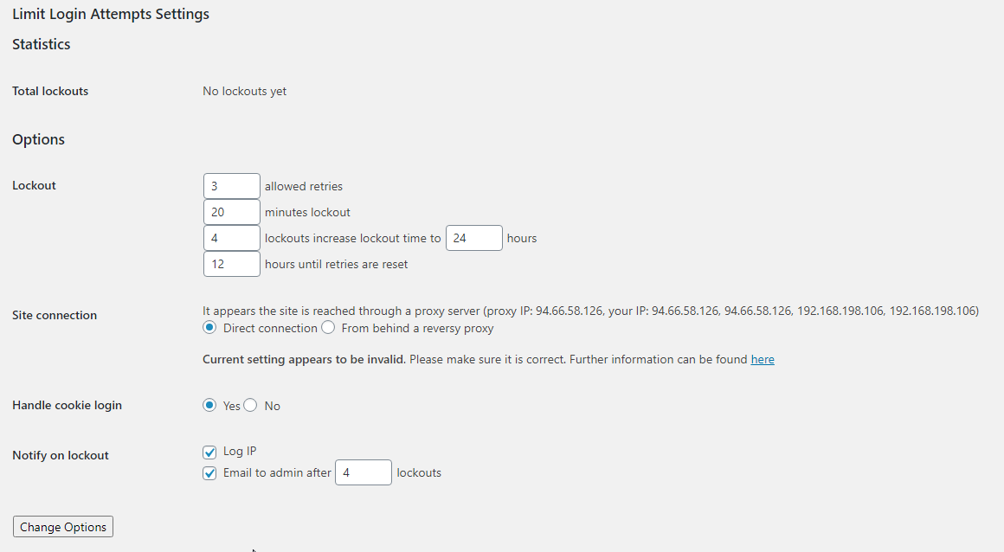Click the Notify on lockout label
The width and height of the screenshot is (1004, 552).
coord(61,455)
